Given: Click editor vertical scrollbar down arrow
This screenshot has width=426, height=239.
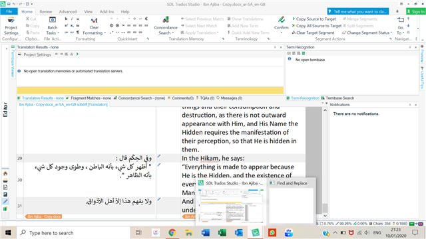Looking at the screenshot, I should pos(325,216).
